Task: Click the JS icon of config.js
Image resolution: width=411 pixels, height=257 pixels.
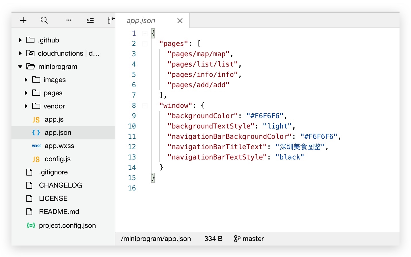Action: pos(36,159)
